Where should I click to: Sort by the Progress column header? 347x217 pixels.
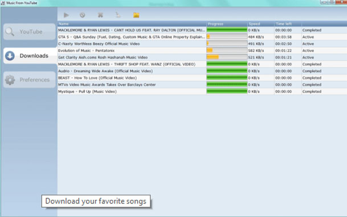point(227,24)
